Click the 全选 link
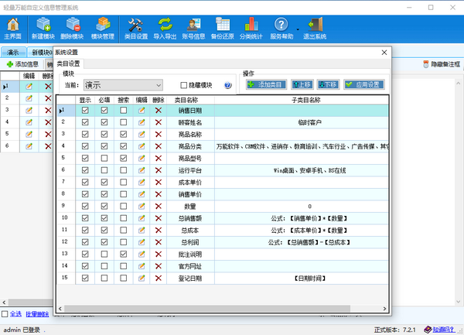 tap(15, 314)
